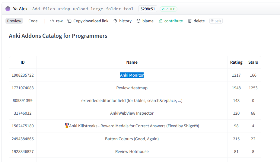Switch to the Code tab
The image size is (280, 162).
click(x=33, y=21)
